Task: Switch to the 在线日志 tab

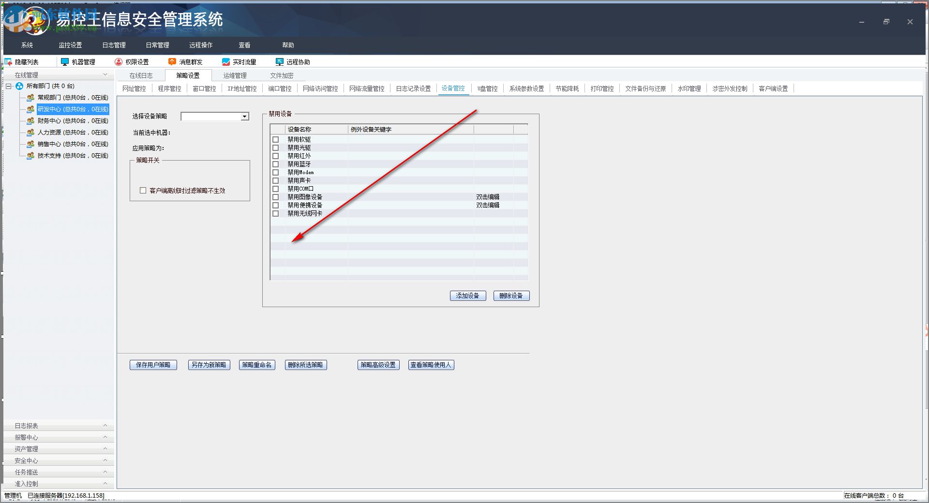Action: (141, 75)
